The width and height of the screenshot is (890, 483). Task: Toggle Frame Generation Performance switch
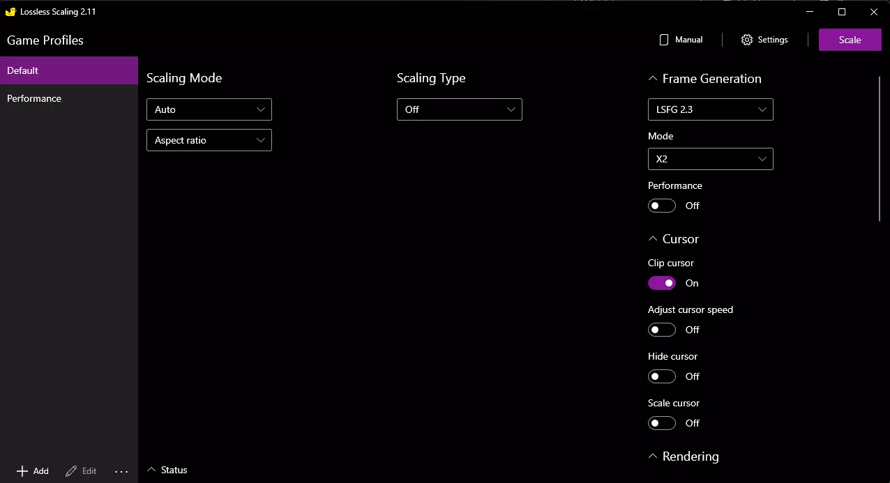tap(662, 206)
